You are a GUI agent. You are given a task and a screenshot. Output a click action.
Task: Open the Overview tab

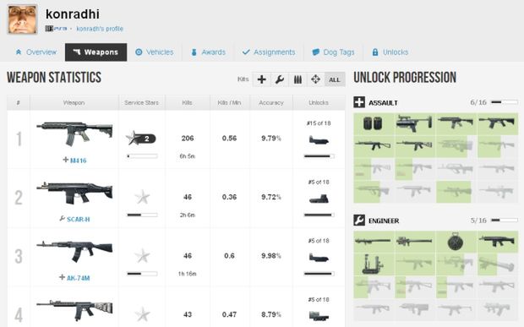coord(36,52)
